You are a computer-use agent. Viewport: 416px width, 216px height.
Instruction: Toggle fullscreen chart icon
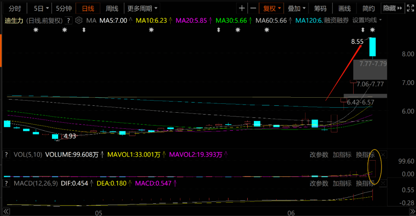[x=411, y=8]
